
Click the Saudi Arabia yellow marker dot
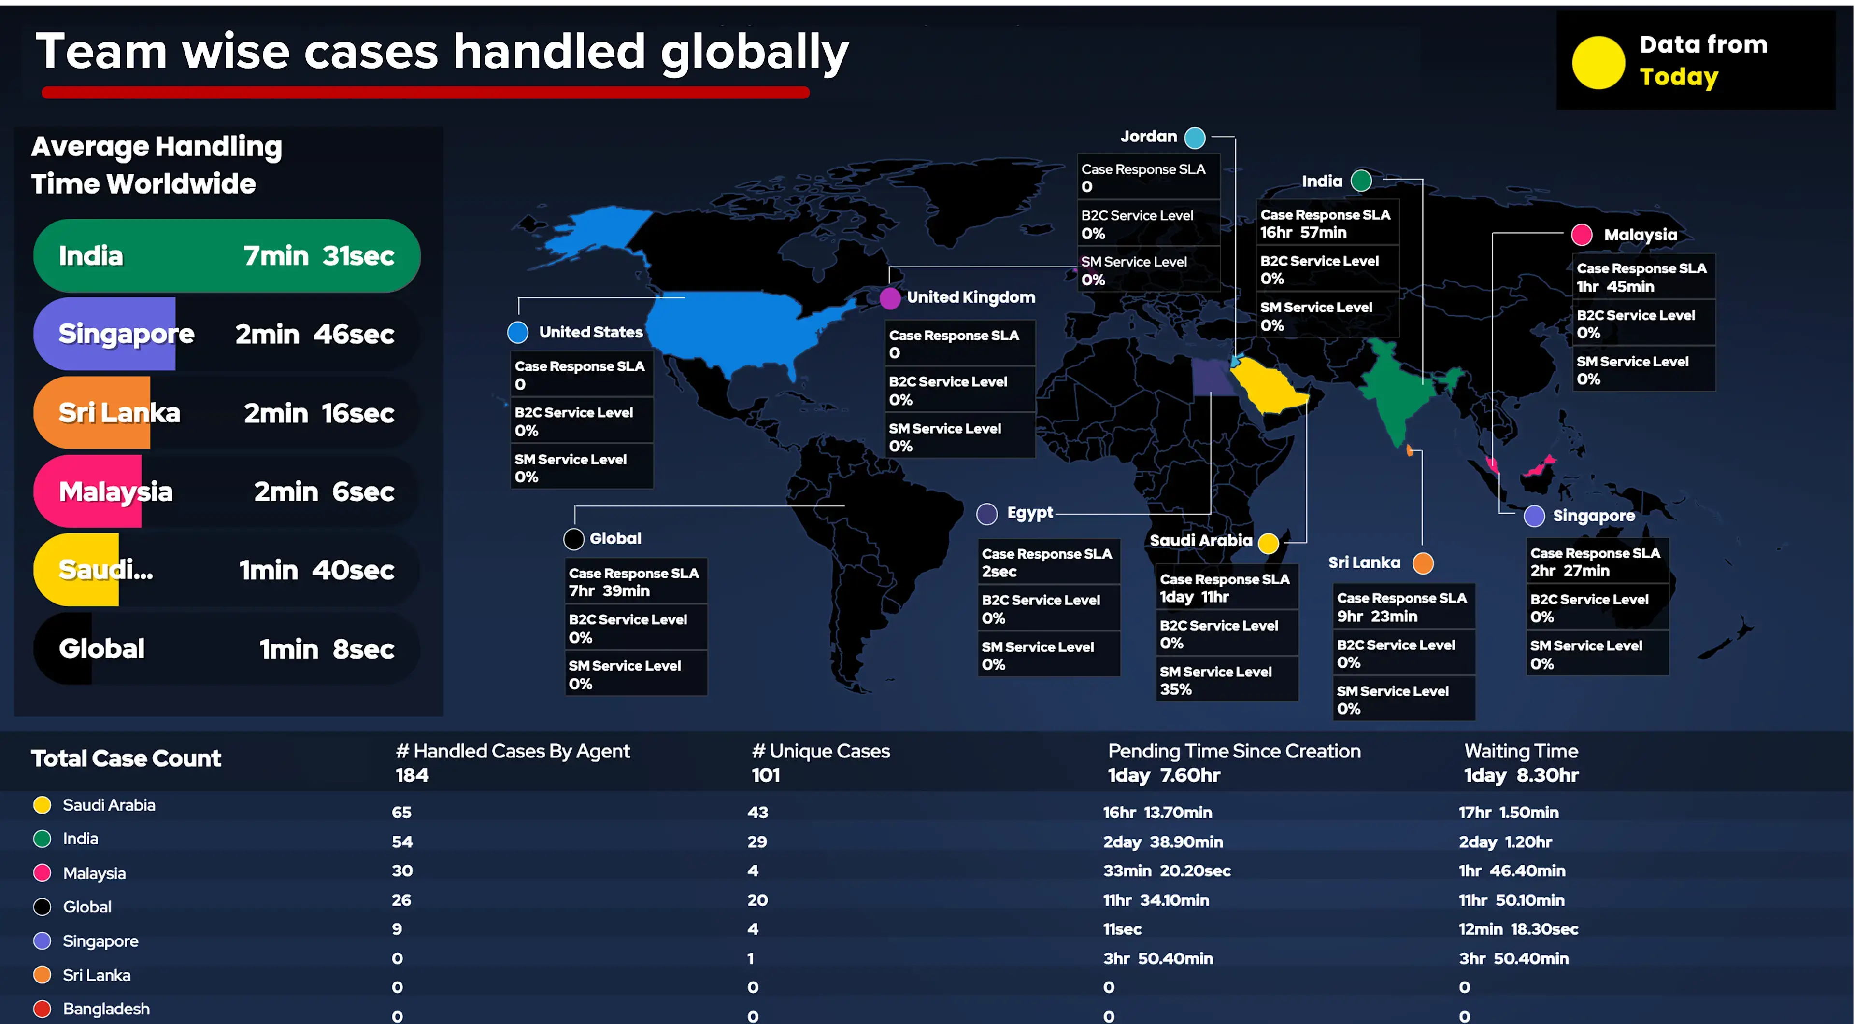tap(1268, 543)
